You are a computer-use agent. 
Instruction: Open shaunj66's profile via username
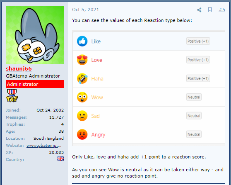pyautogui.click(x=19, y=69)
